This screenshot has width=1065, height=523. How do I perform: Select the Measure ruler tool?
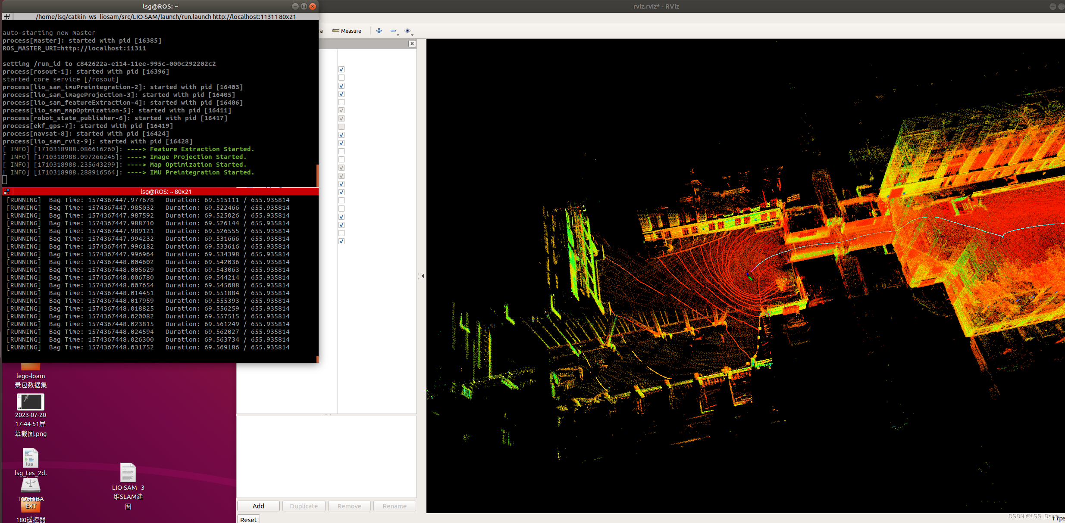pos(347,31)
